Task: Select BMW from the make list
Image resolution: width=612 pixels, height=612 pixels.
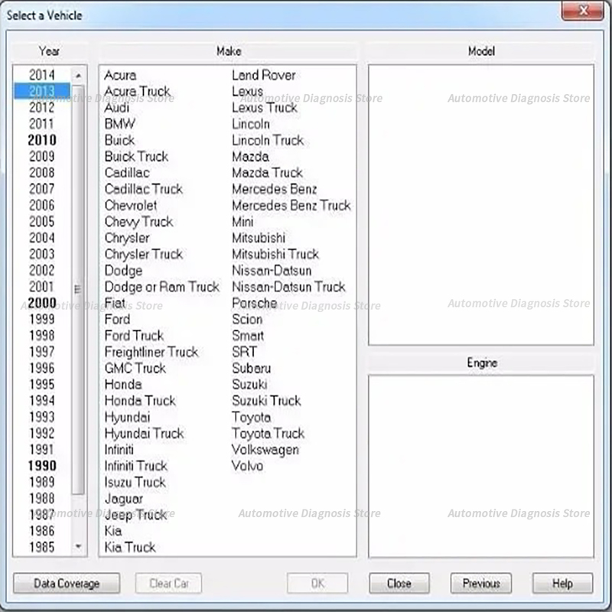Action: 120,124
